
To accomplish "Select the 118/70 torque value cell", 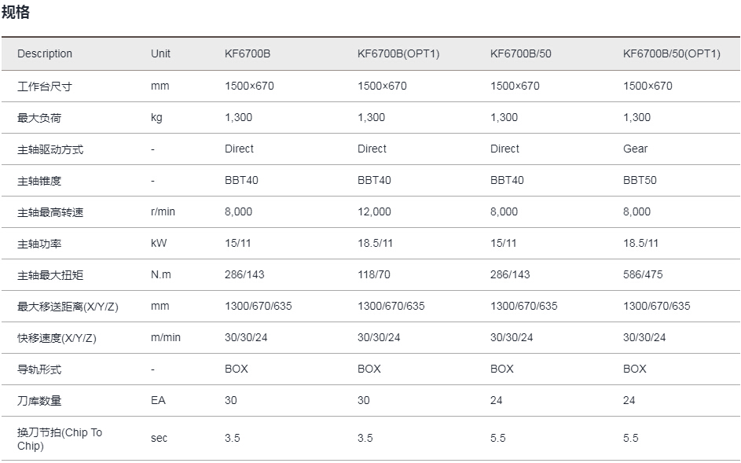I will pos(374,275).
